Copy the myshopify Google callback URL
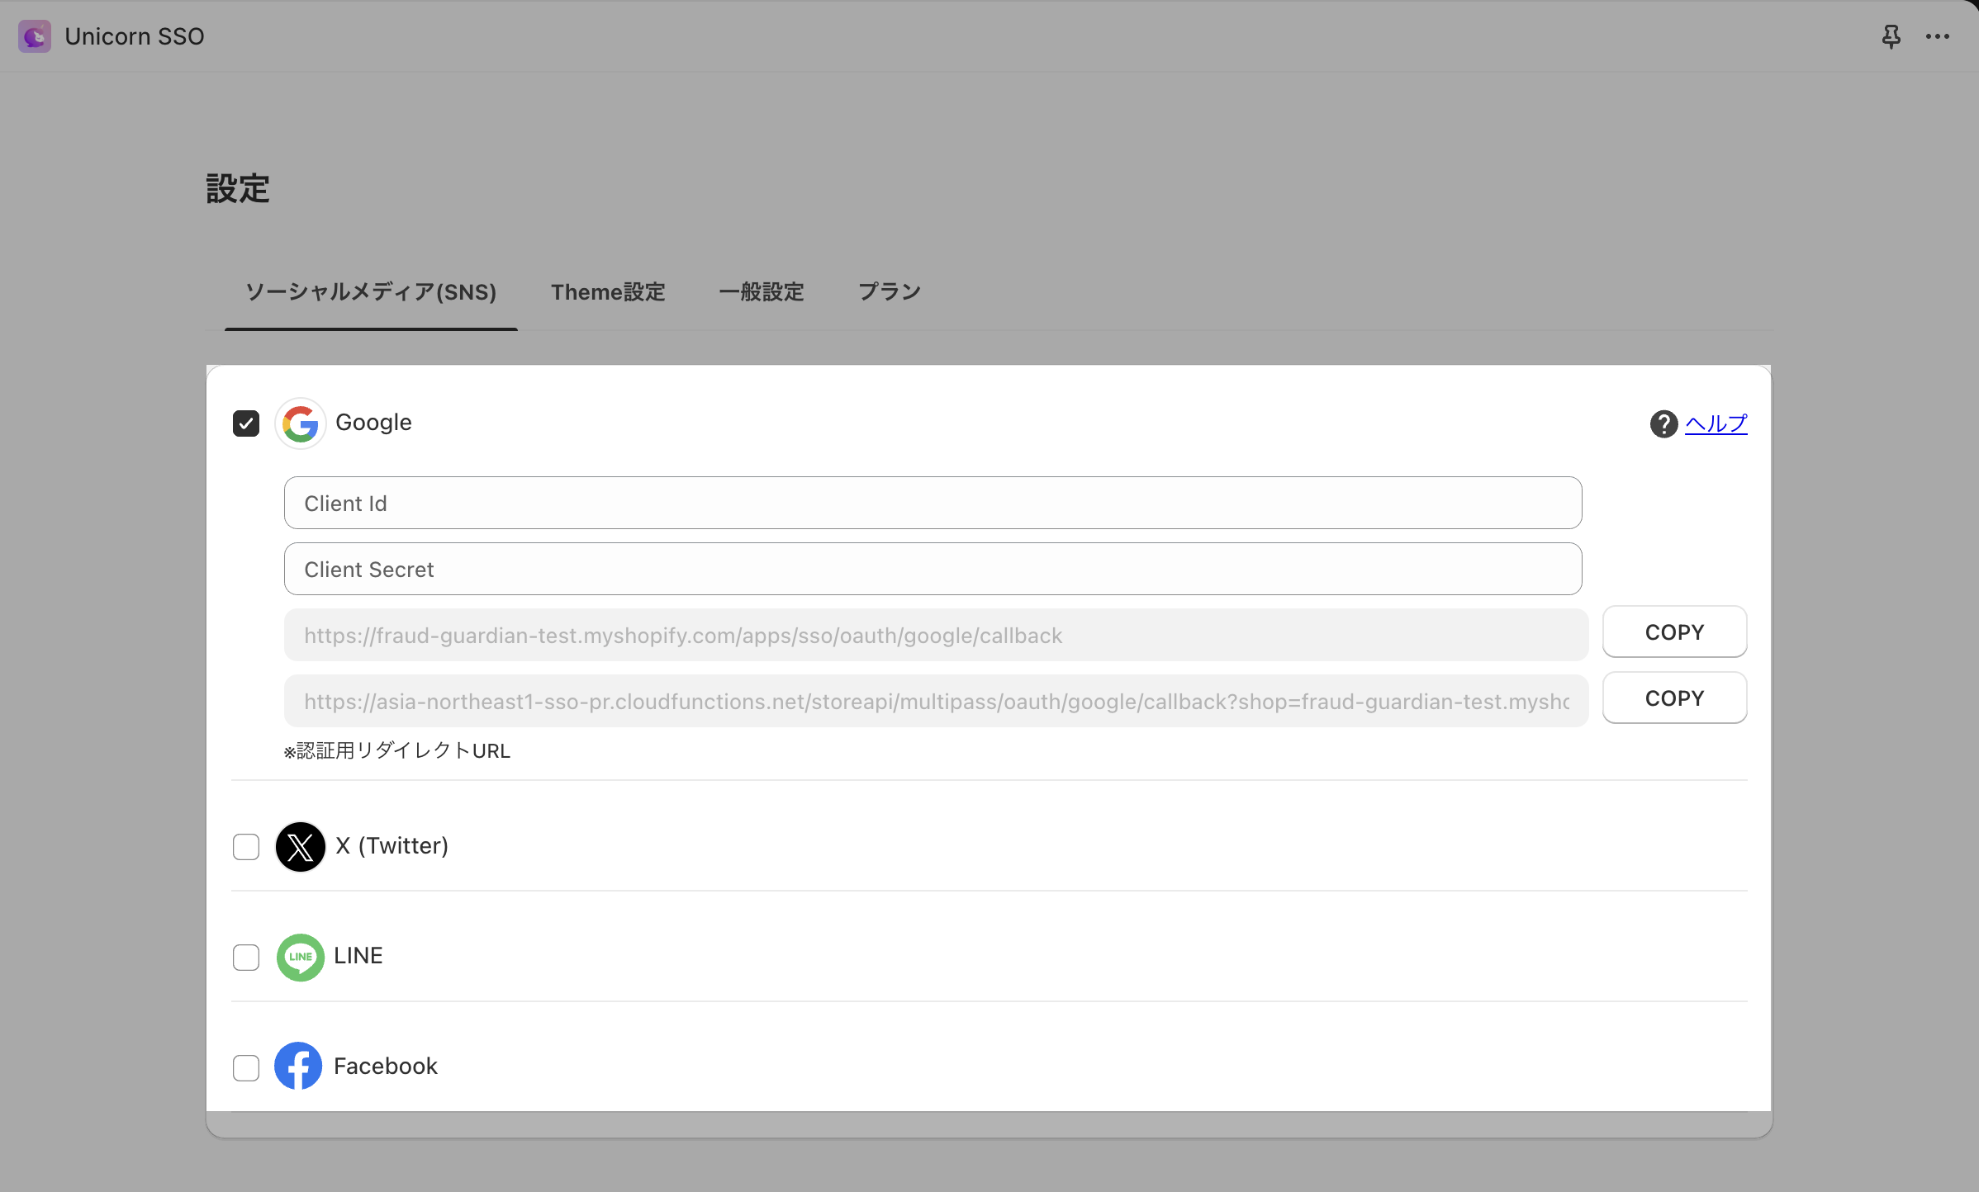This screenshot has height=1192, width=1979. pos(1674,632)
